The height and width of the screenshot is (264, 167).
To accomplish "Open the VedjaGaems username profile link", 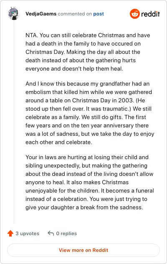I will (x=41, y=14).
